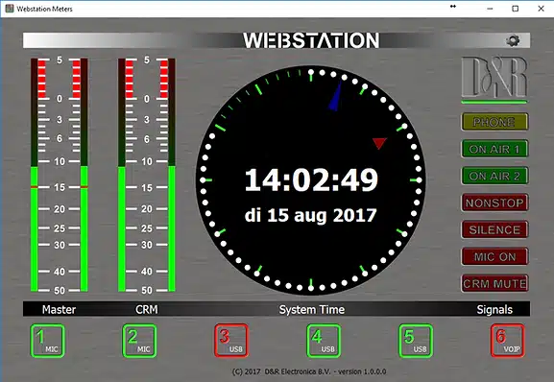Click the red triangle marker on clock
554x382 pixels.
click(379, 143)
